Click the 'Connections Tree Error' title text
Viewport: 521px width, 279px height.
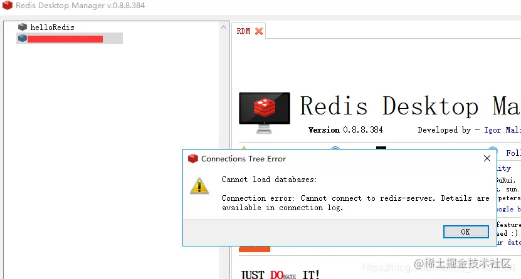(x=243, y=159)
